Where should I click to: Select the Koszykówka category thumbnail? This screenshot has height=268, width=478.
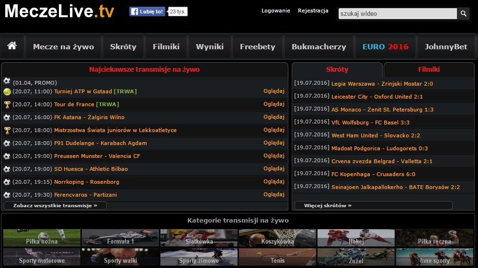[x=277, y=238]
